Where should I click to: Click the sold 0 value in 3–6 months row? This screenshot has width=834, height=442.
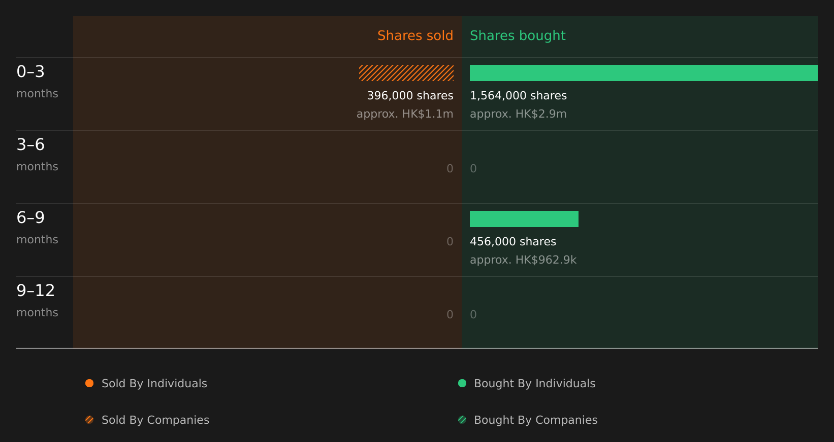(x=450, y=169)
